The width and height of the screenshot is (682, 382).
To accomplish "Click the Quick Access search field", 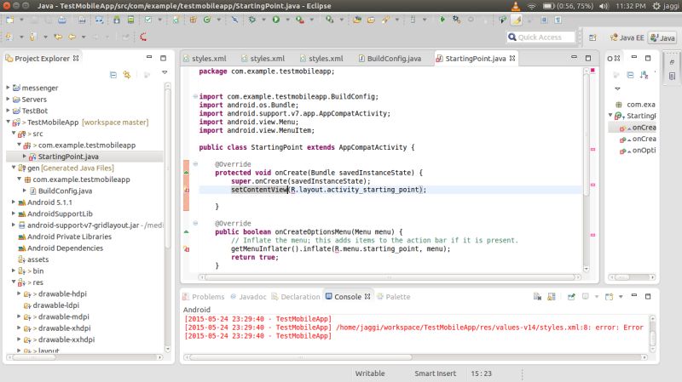I will [540, 37].
